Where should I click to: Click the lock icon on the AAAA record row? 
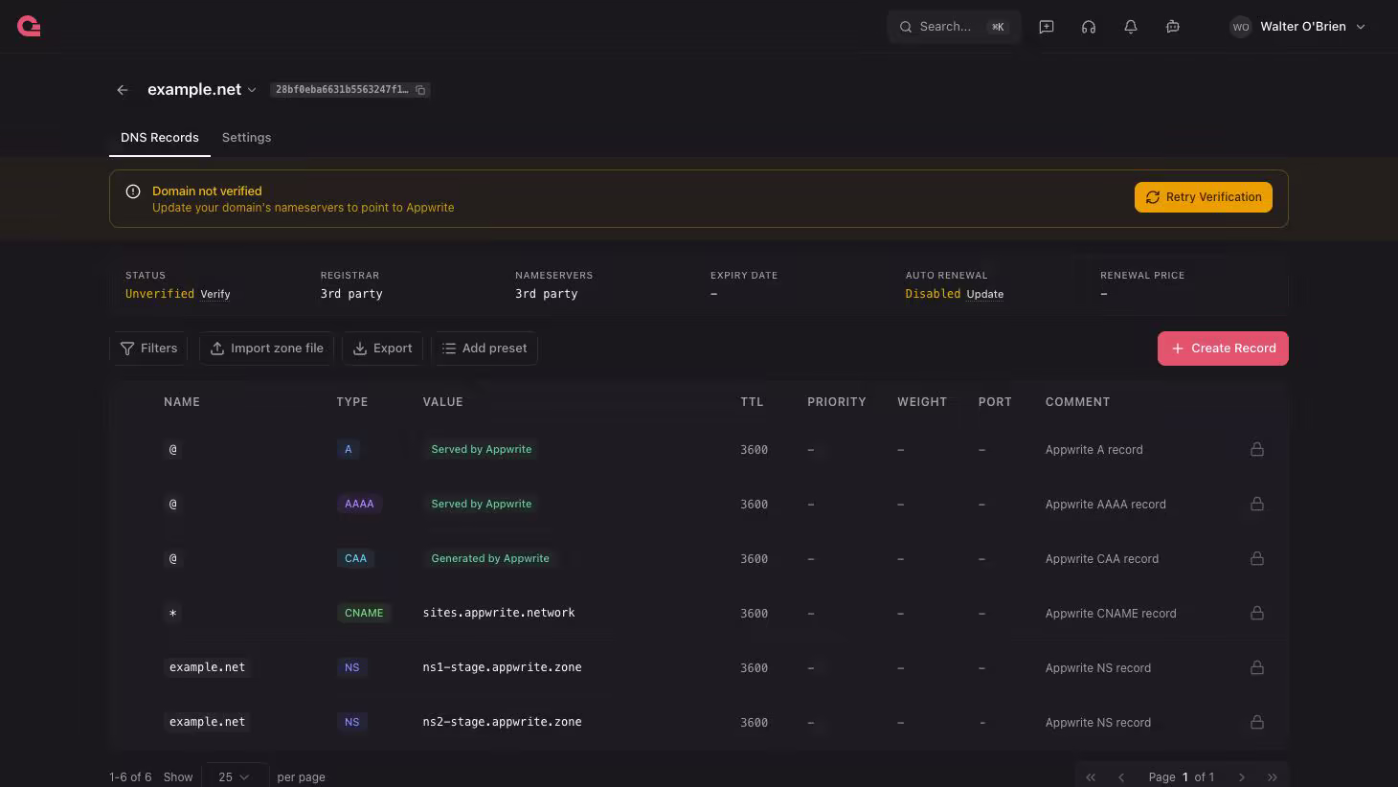coord(1257,504)
